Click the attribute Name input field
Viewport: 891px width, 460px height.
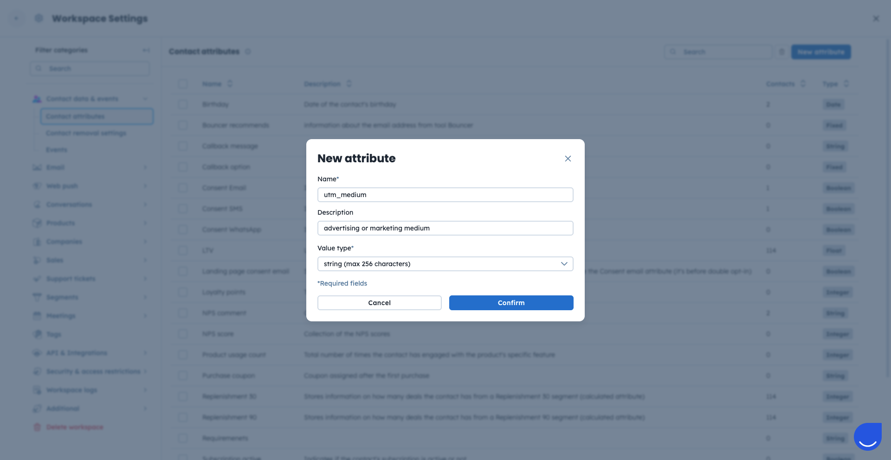click(445, 195)
